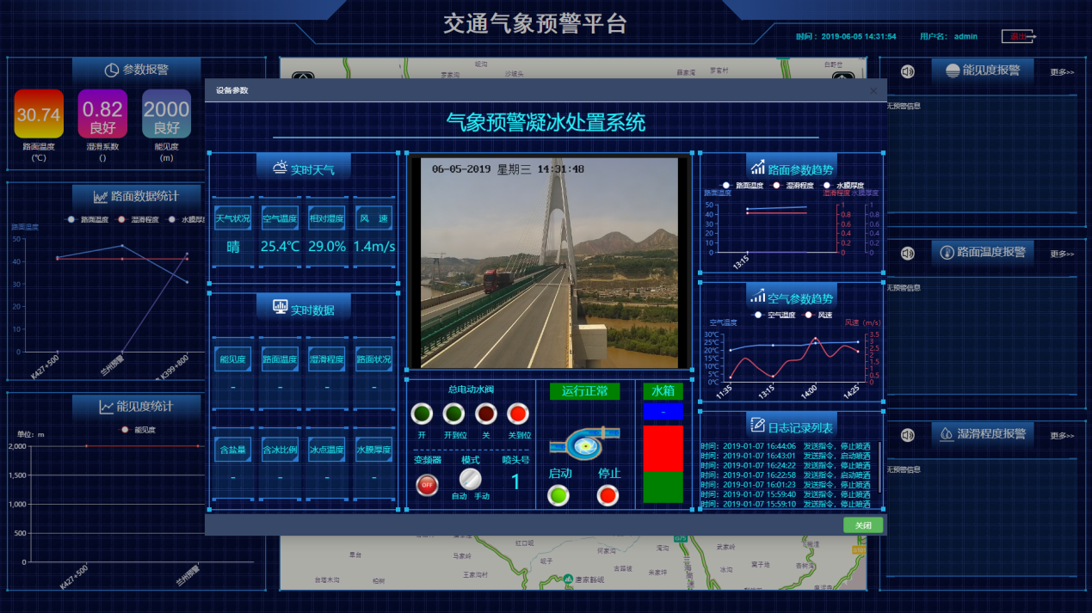Screen dimensions: 1092x613
Task: Expand 更多>> for 能见度报警
Action: [x=1062, y=72]
